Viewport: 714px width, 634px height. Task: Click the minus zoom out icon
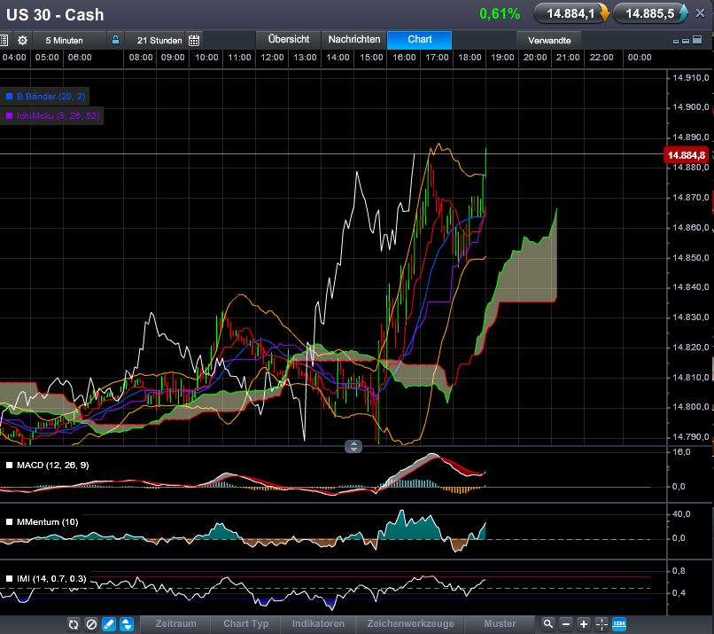566,624
